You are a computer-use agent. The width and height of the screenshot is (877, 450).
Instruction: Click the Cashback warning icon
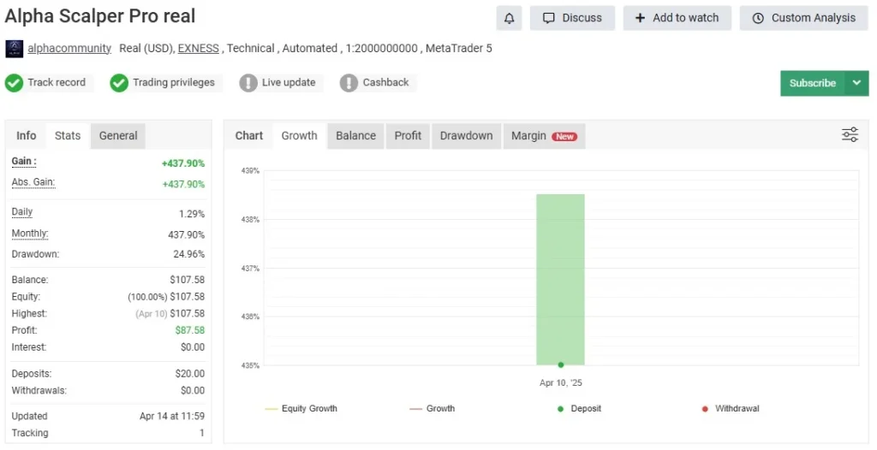[x=349, y=83]
